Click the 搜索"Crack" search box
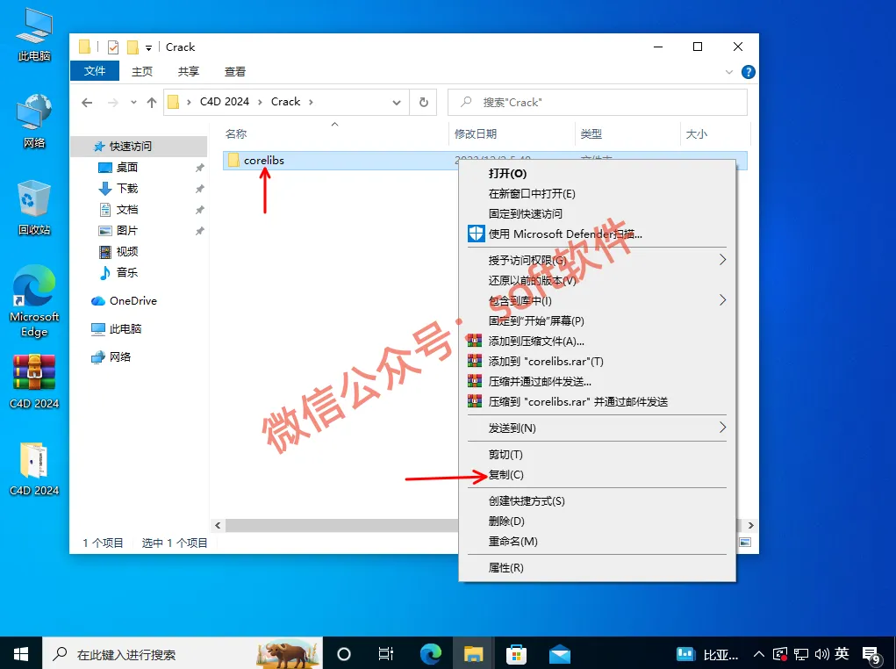 click(597, 103)
